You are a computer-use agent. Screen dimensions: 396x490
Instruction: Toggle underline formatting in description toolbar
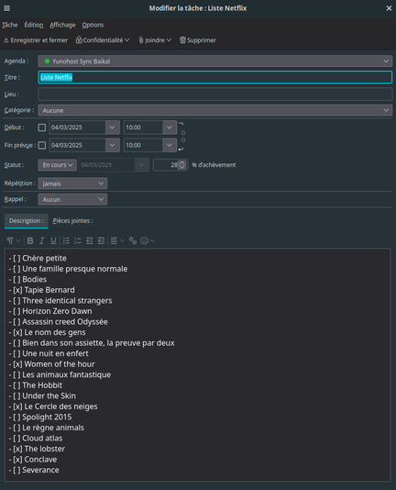tap(53, 240)
